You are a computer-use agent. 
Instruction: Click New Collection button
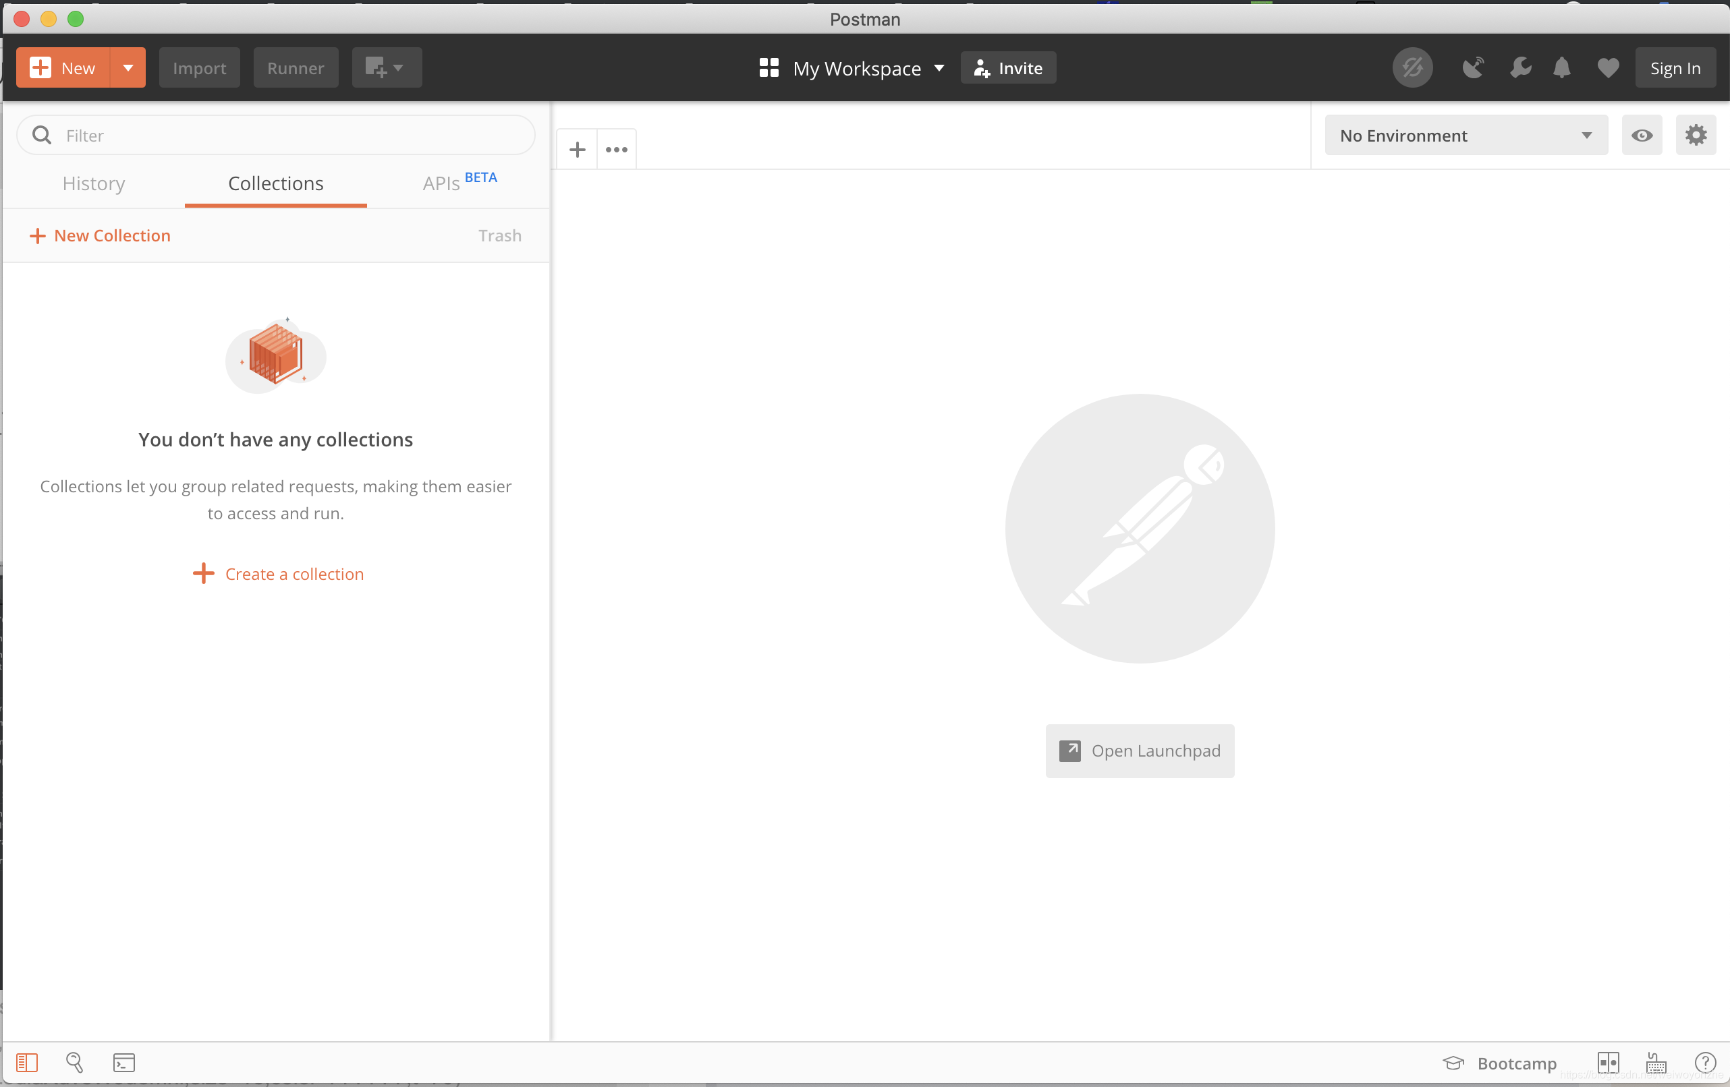(x=99, y=234)
